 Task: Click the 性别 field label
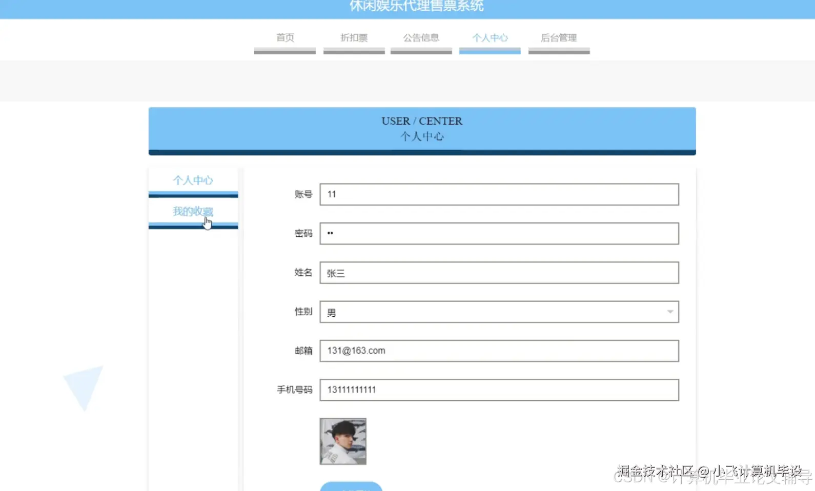pyautogui.click(x=303, y=312)
